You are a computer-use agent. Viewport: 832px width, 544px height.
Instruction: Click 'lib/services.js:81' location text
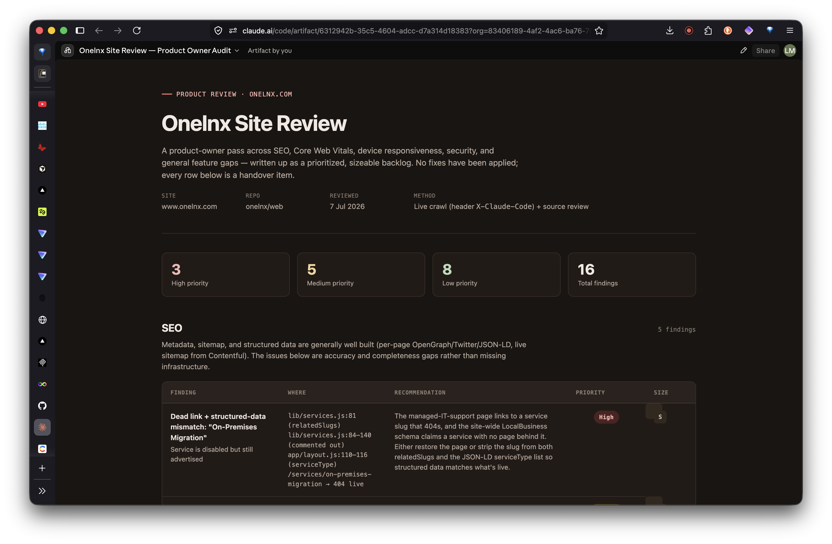point(322,415)
